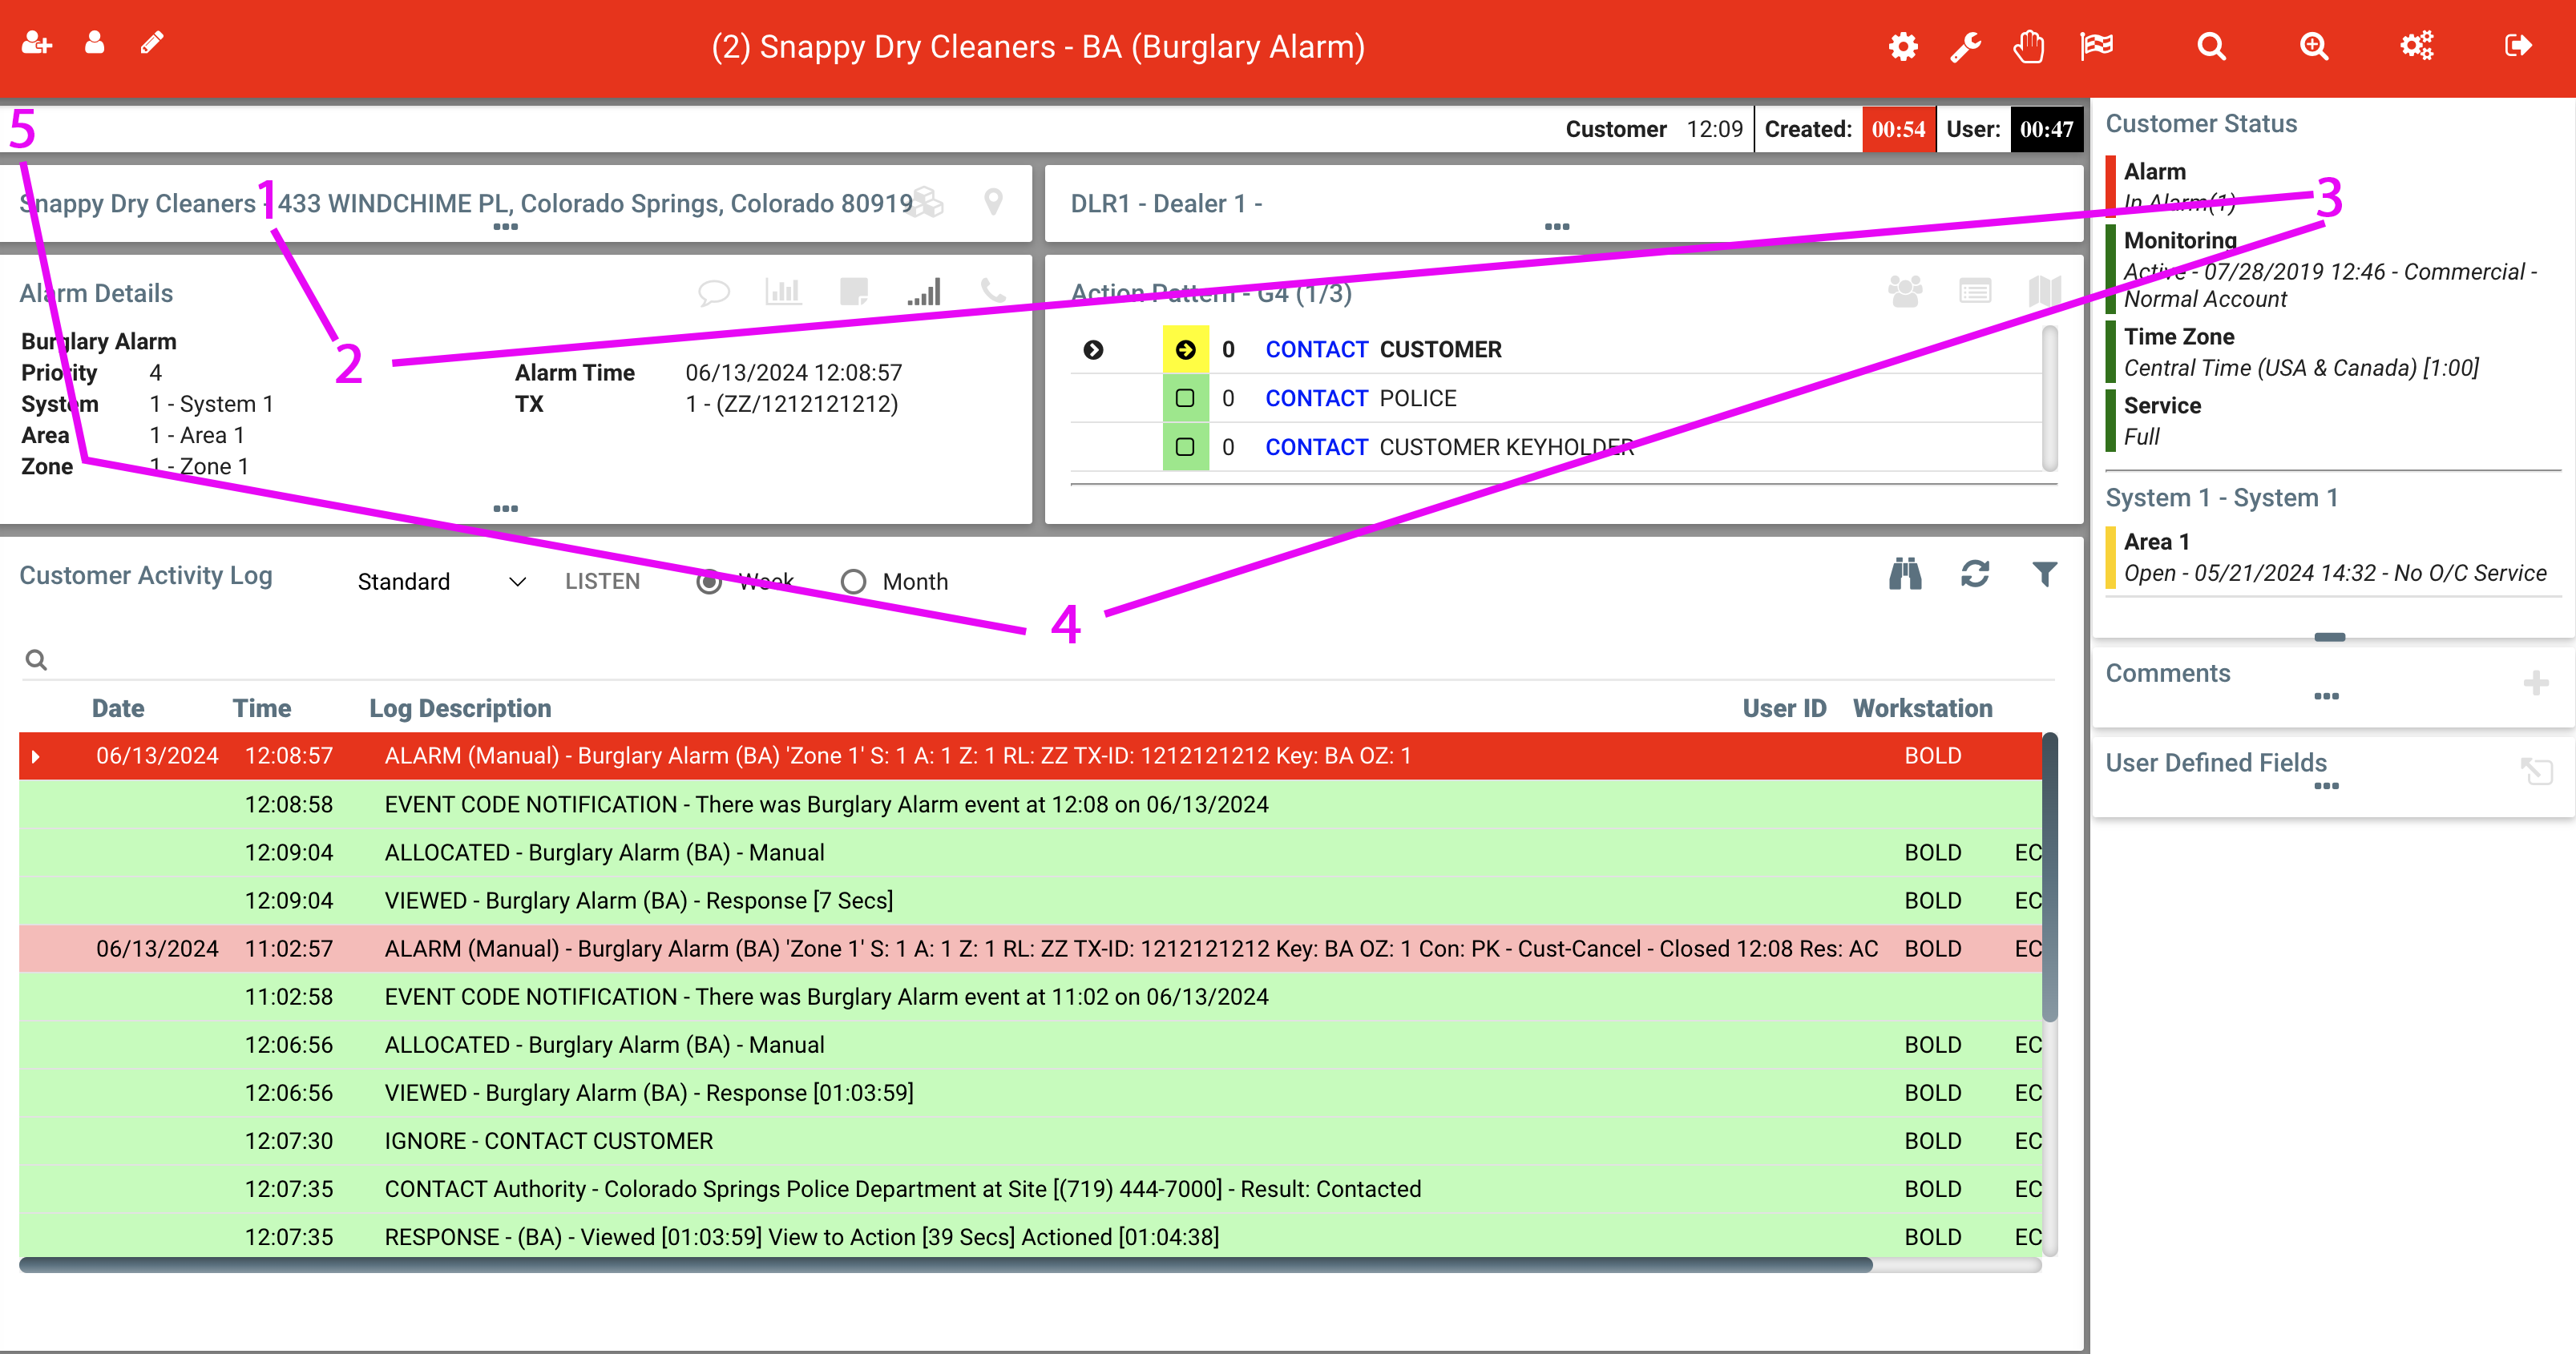Expand the 12:08:57 alarm log row arrow

36,756
